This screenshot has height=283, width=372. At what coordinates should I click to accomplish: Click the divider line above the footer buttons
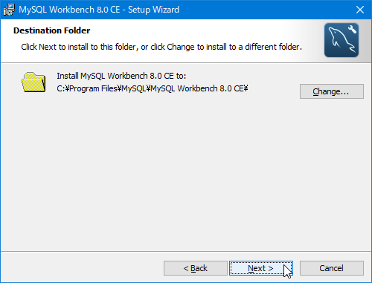[x=186, y=252]
